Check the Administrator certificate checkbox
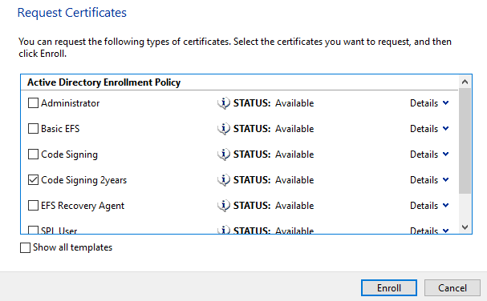487x301 pixels. point(33,103)
